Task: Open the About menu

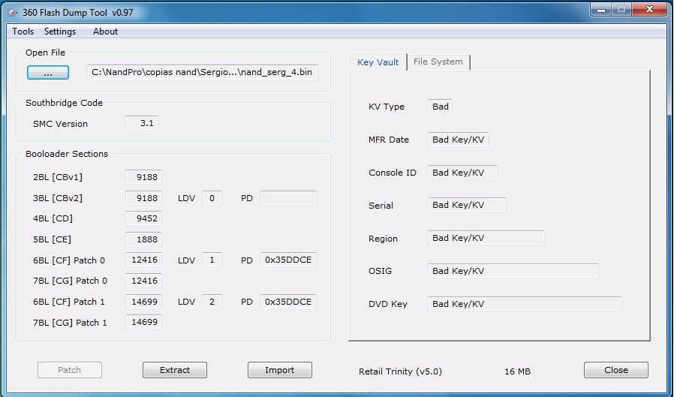Action: 105,32
